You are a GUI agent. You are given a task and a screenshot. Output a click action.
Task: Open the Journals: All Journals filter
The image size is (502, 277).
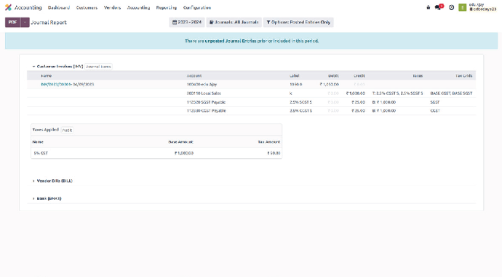coord(234,22)
